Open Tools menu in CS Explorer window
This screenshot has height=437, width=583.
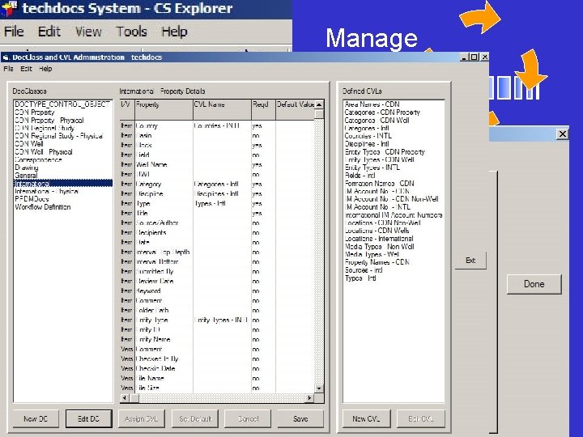click(x=132, y=32)
